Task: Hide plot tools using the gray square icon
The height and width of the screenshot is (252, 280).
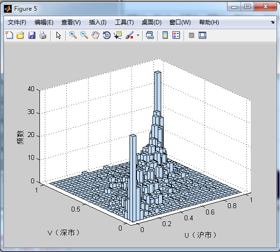Action: tap(191, 35)
